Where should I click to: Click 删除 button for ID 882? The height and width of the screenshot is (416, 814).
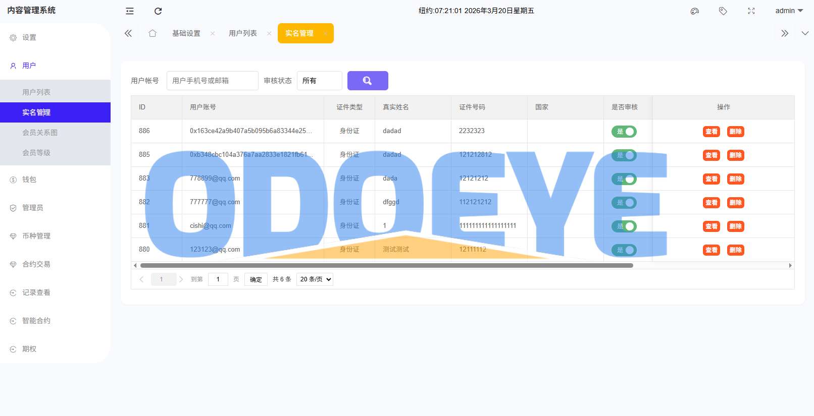[736, 203]
